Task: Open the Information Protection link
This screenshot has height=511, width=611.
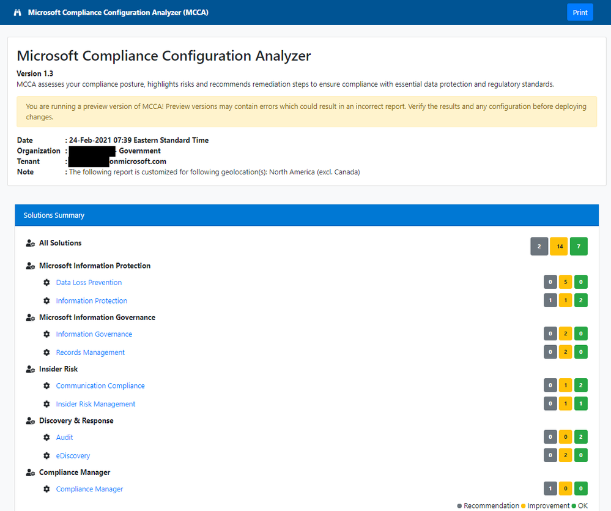Action: (92, 300)
